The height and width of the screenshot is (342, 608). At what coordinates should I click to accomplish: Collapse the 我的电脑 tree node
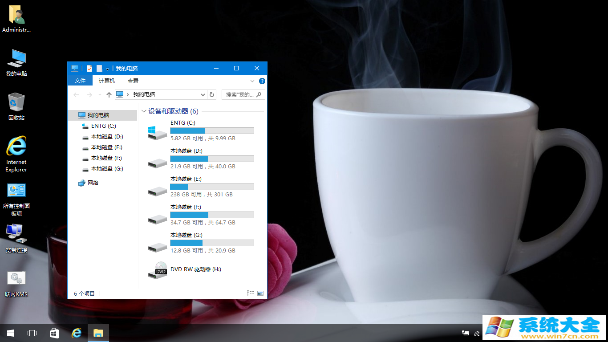[75, 115]
